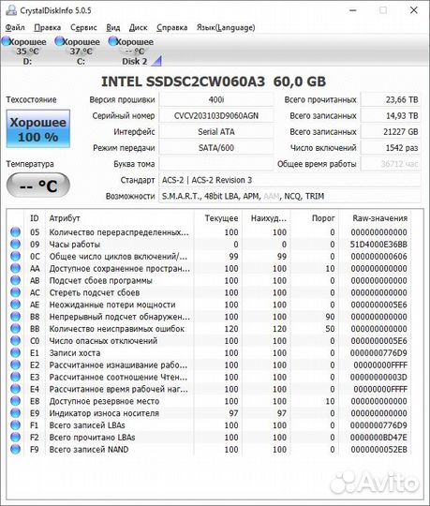The image size is (430, 506).
Task: Click raw value 51D4000E36BB
Action: pos(378,245)
